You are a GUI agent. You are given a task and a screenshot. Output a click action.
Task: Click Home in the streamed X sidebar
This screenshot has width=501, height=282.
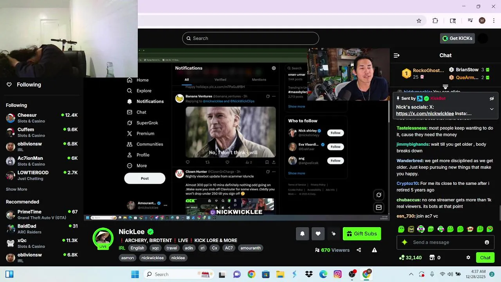138,80
